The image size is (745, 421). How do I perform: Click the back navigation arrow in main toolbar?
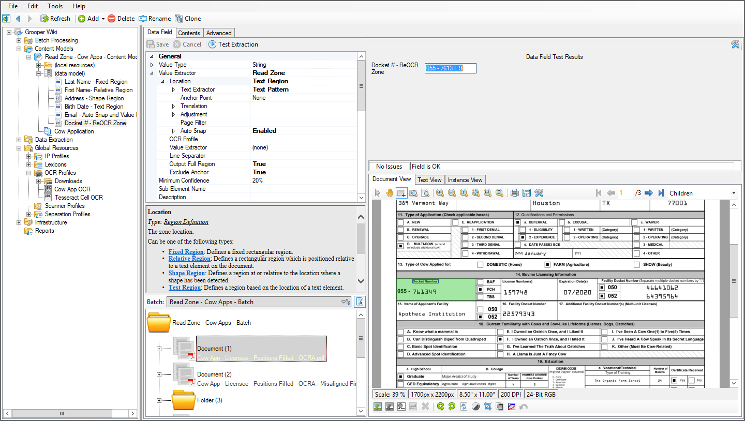18,19
